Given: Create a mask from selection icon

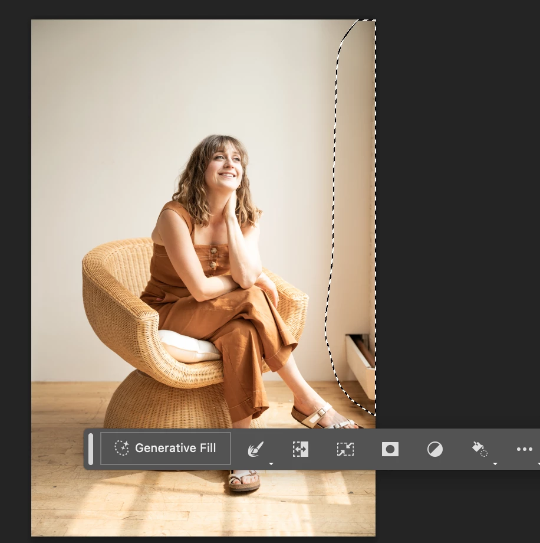Looking at the screenshot, I should (390, 449).
